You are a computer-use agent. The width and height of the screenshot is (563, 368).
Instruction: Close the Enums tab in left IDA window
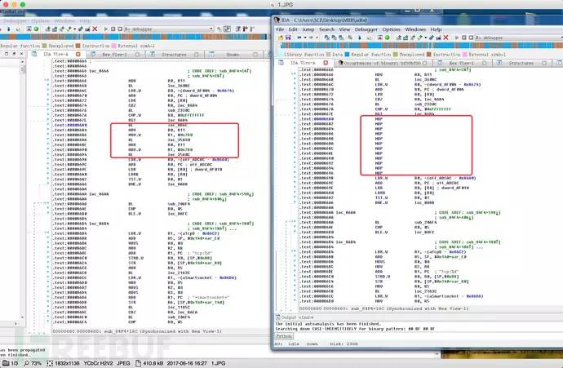click(x=255, y=55)
